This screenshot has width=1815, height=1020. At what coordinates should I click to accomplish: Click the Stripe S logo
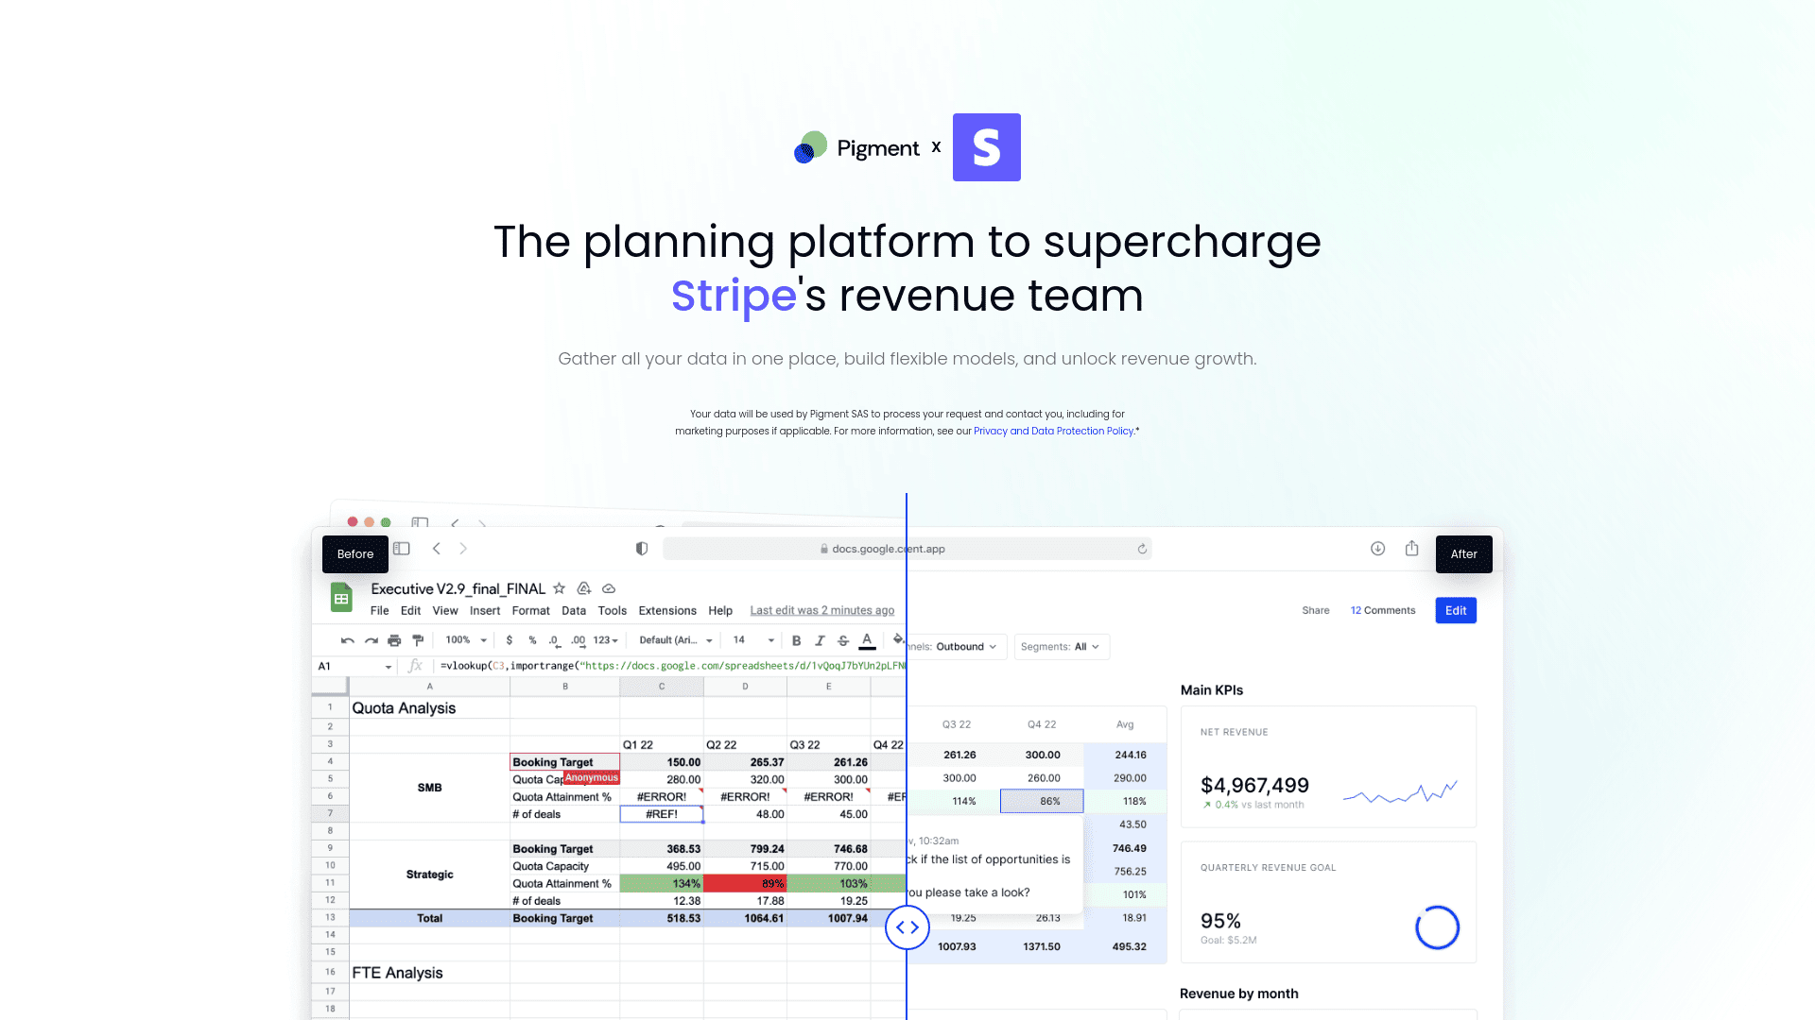(986, 147)
